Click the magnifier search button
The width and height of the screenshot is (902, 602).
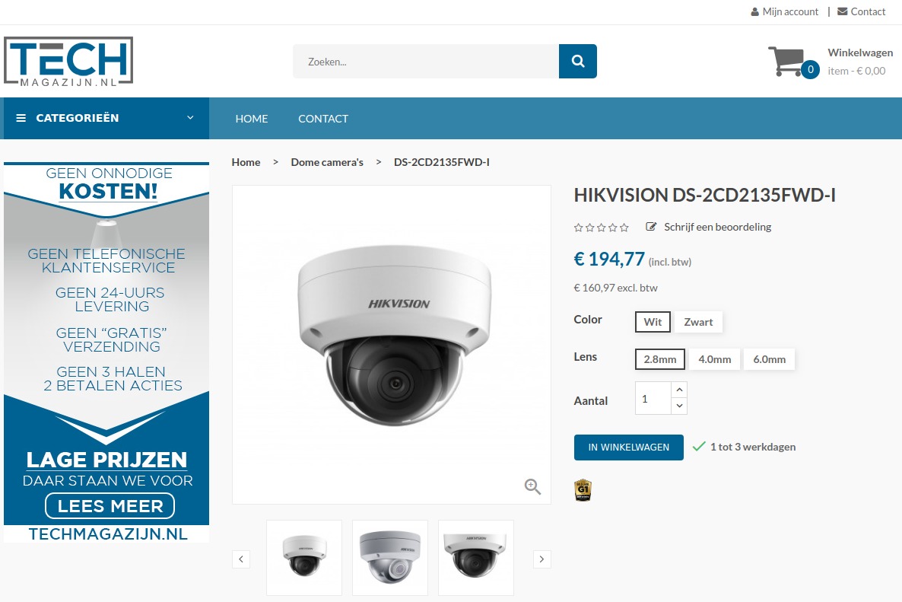click(x=577, y=61)
